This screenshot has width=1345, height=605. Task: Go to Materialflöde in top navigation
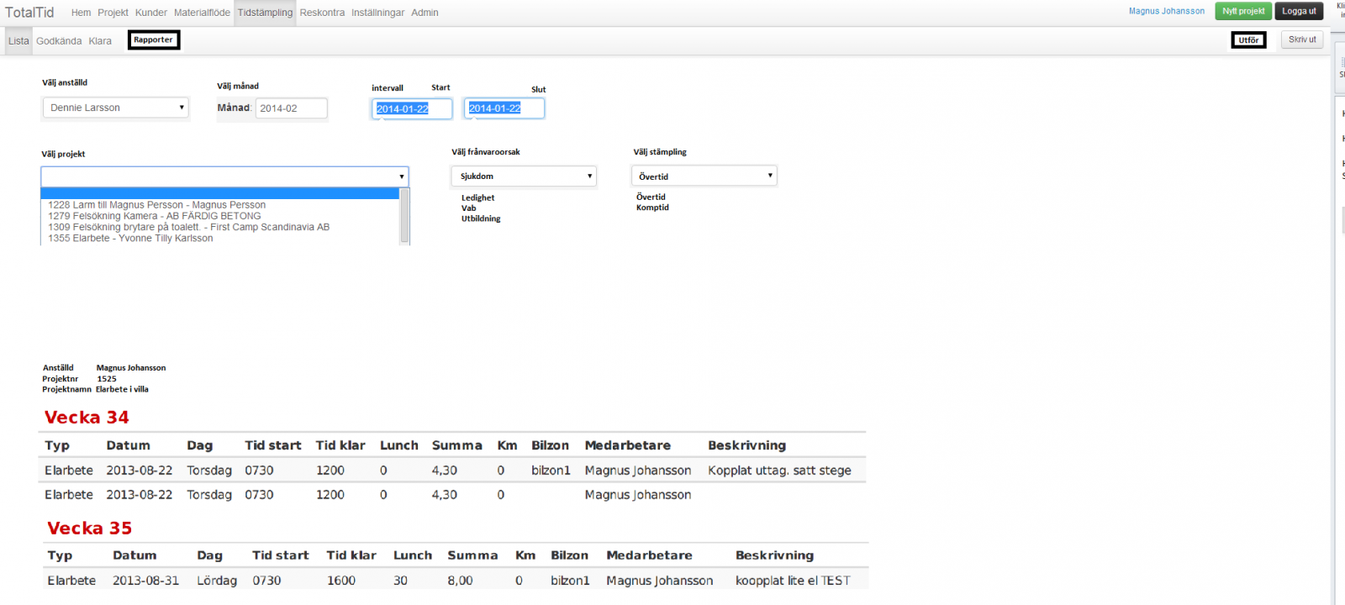[202, 13]
